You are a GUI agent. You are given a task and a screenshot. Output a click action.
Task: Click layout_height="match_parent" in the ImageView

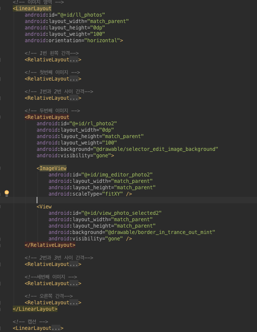pos(102,188)
